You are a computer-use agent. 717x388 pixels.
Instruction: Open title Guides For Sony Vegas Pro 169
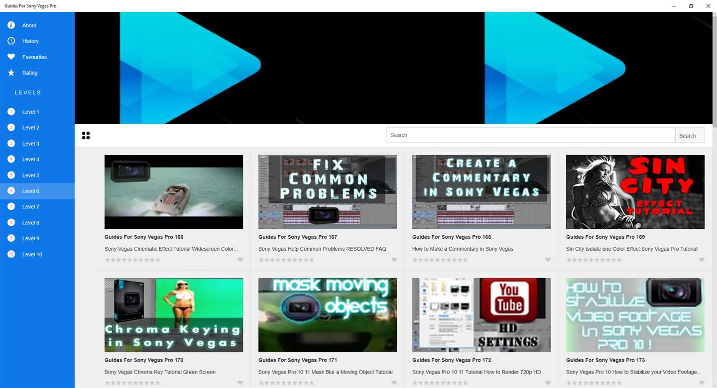(605, 237)
